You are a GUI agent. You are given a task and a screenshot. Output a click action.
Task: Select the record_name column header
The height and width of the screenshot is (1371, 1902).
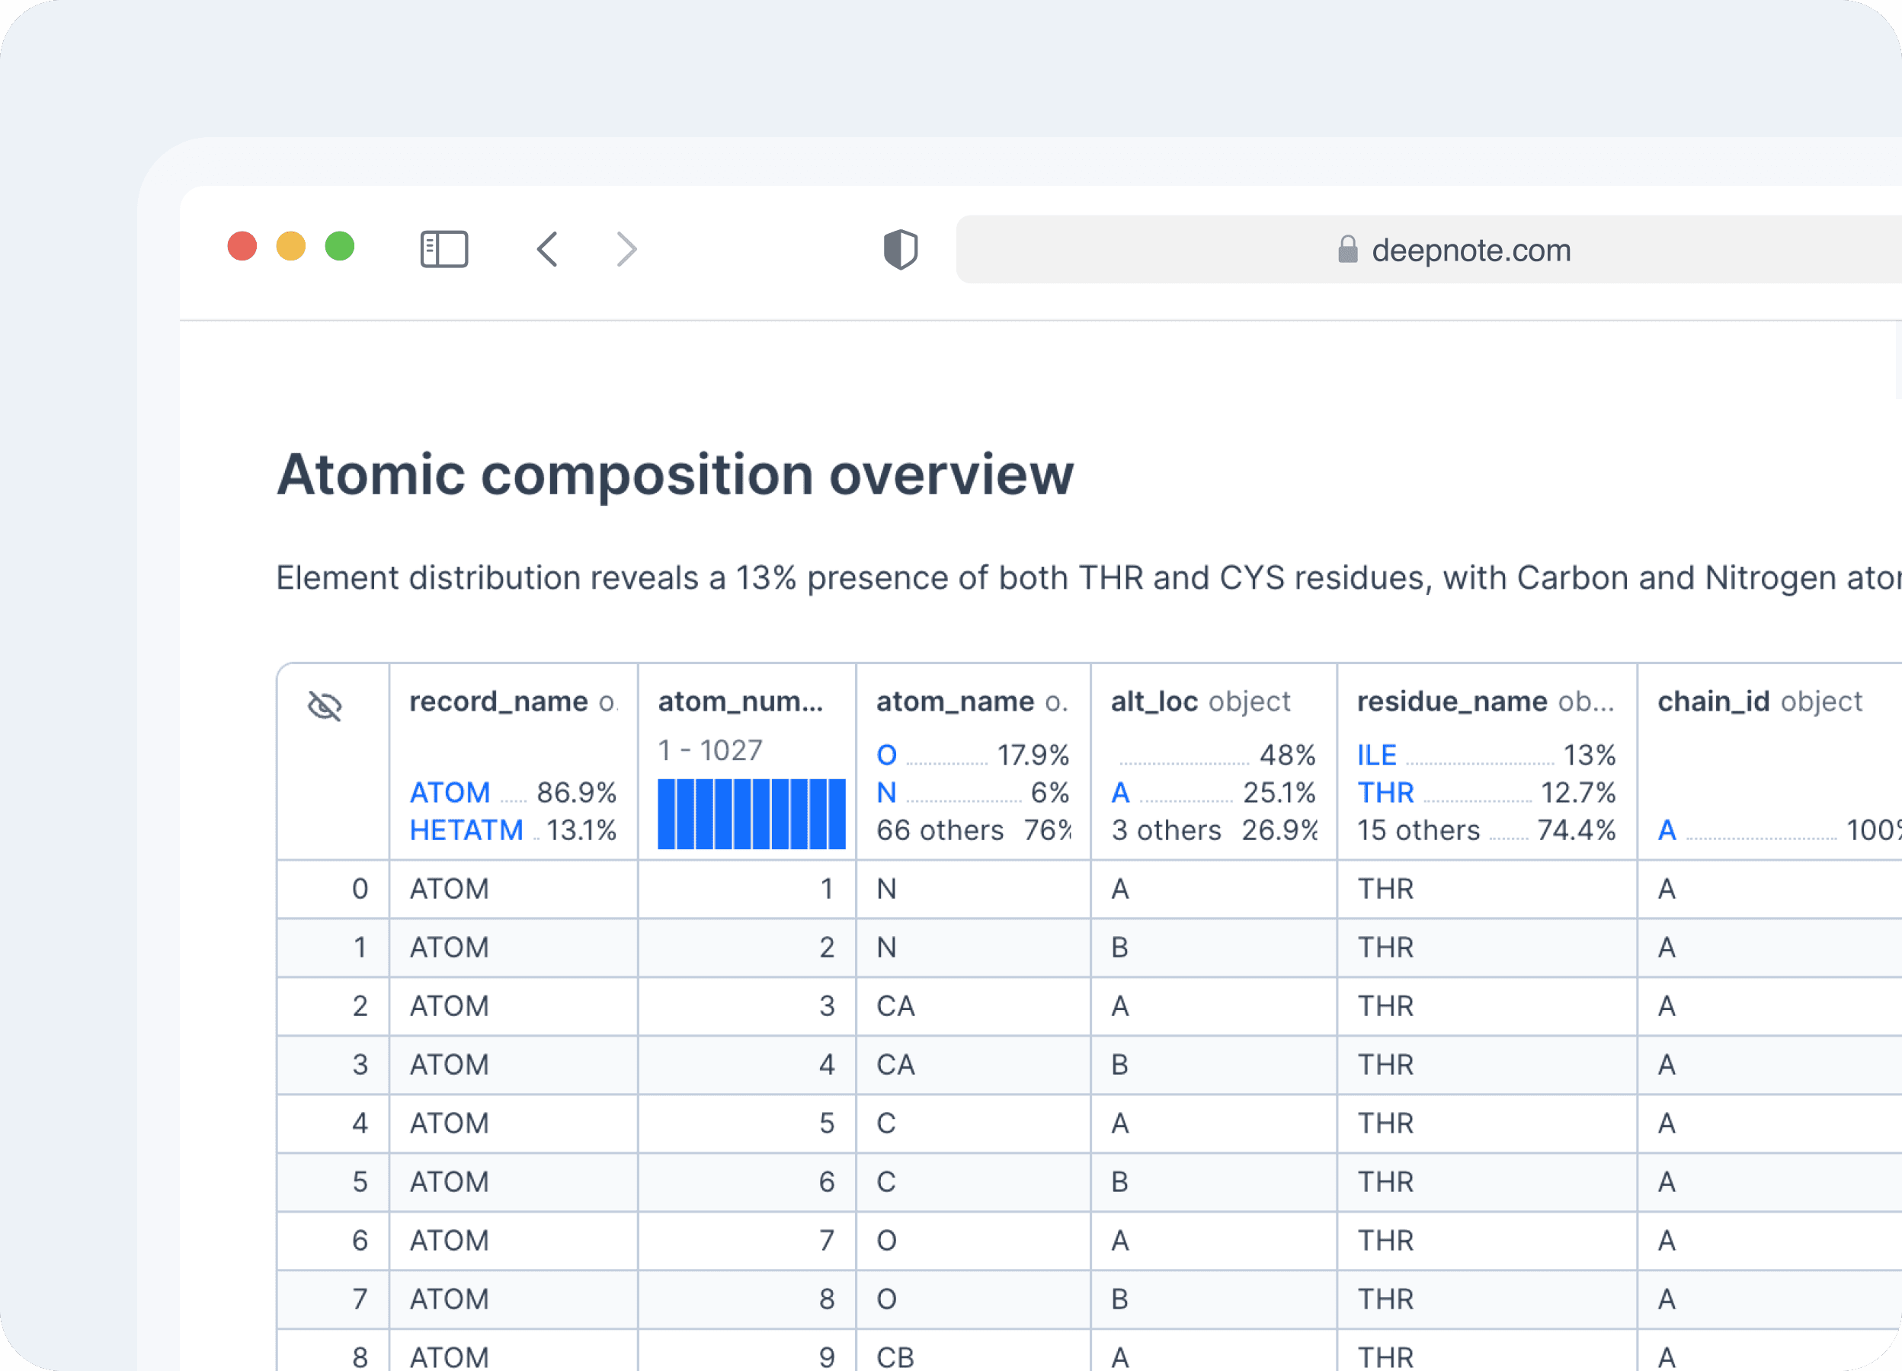pyautogui.click(x=499, y=701)
